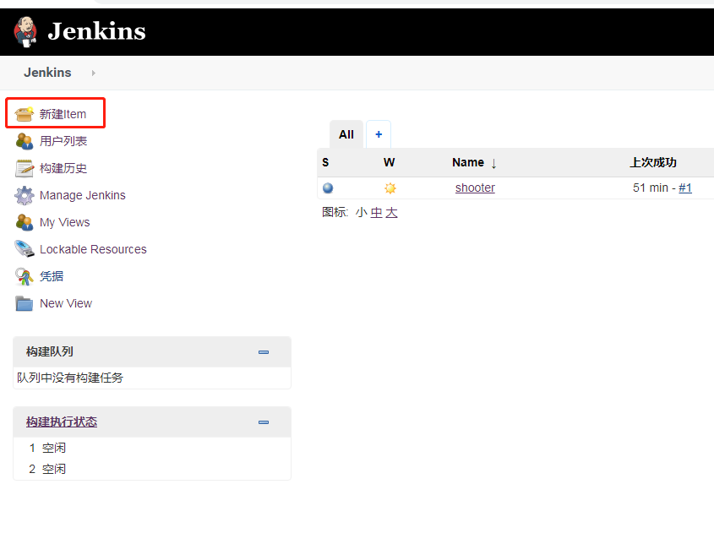The image size is (714, 544).
Task: Open the New View link
Action: pyautogui.click(x=66, y=303)
